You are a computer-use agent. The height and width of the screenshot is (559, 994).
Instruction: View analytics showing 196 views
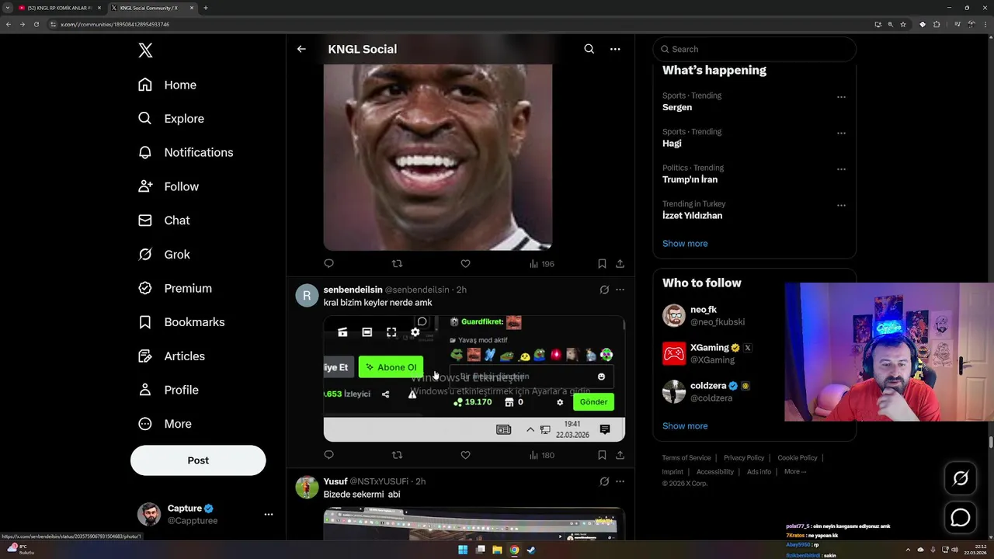coord(541,264)
